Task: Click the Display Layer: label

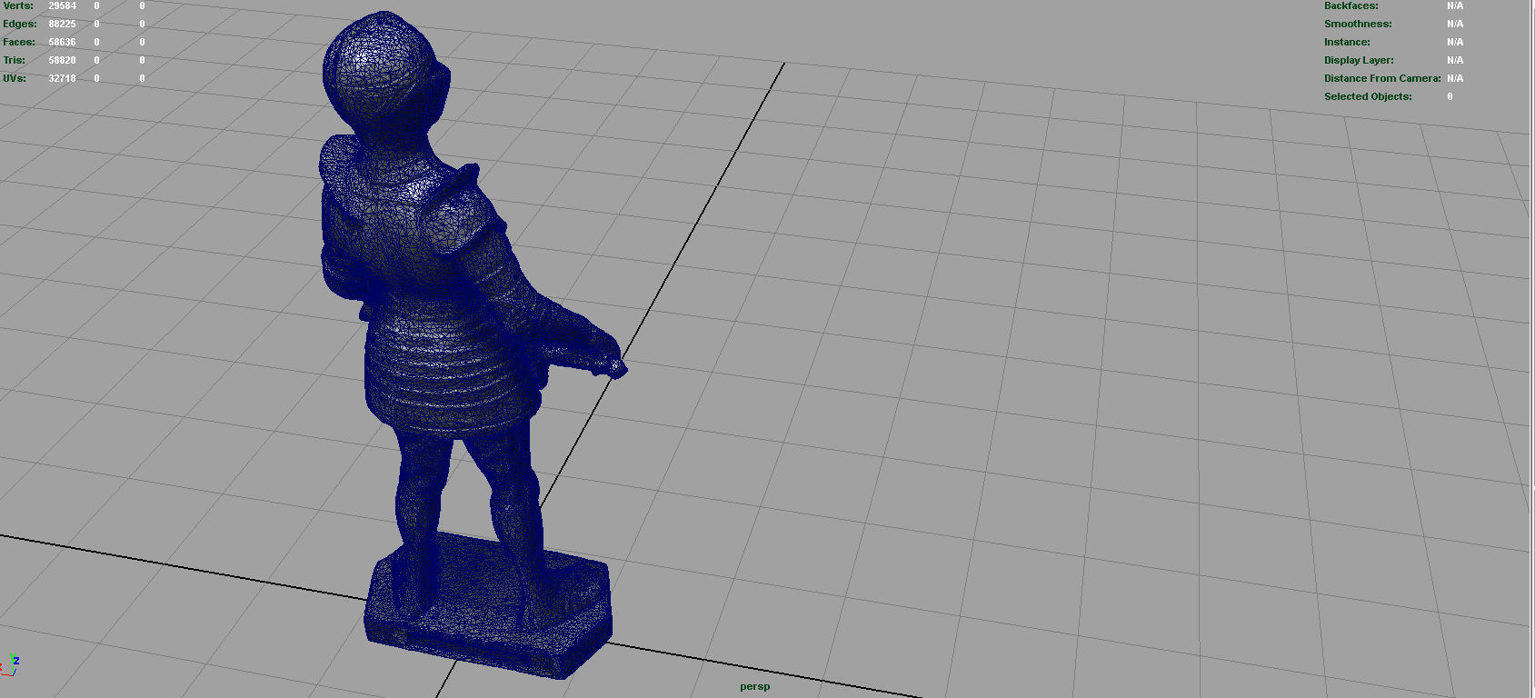Action: point(1359,60)
